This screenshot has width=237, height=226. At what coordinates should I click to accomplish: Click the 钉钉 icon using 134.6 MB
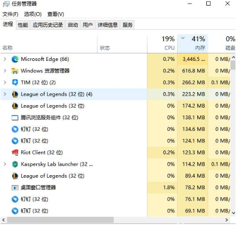pyautogui.click(x=15, y=129)
